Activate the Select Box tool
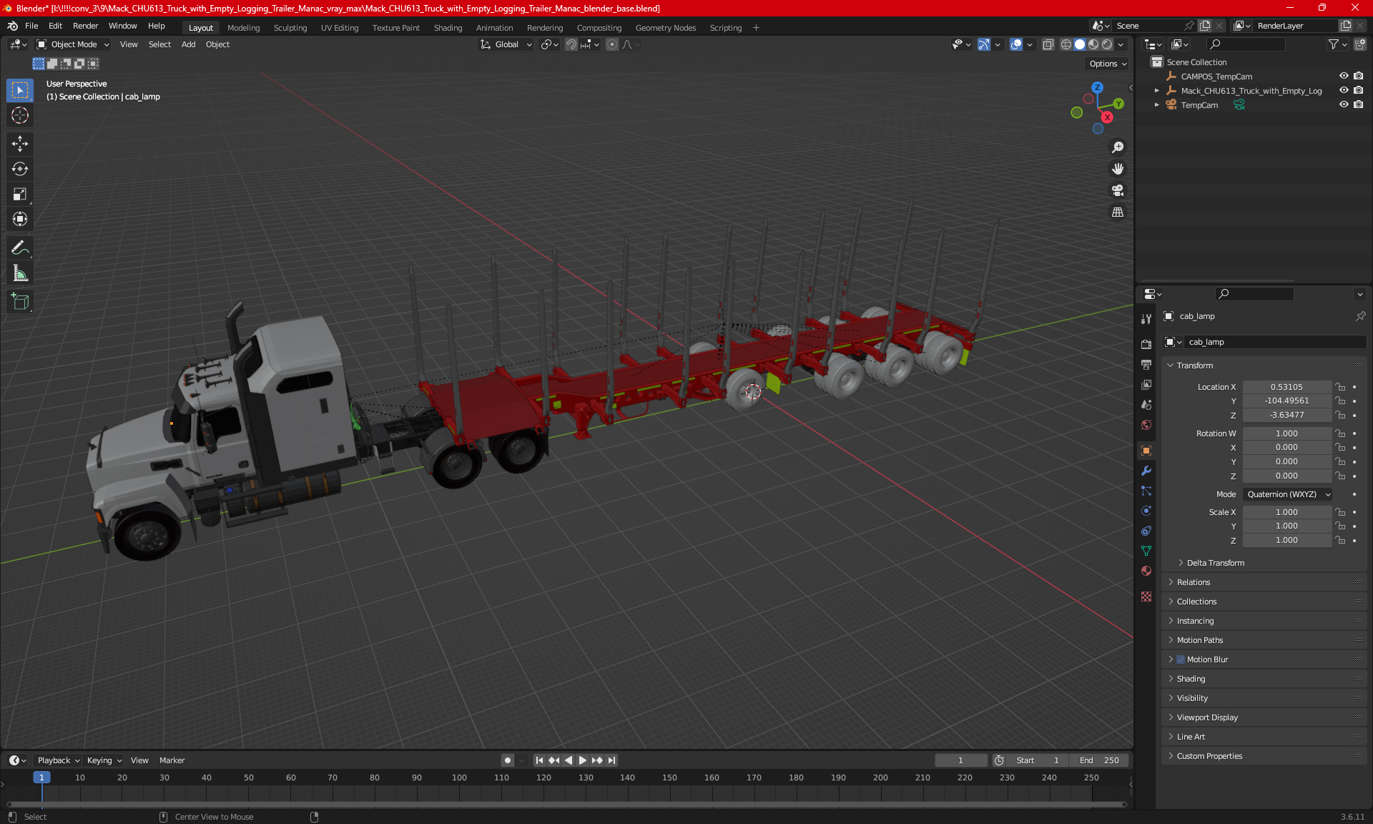 pyautogui.click(x=20, y=90)
